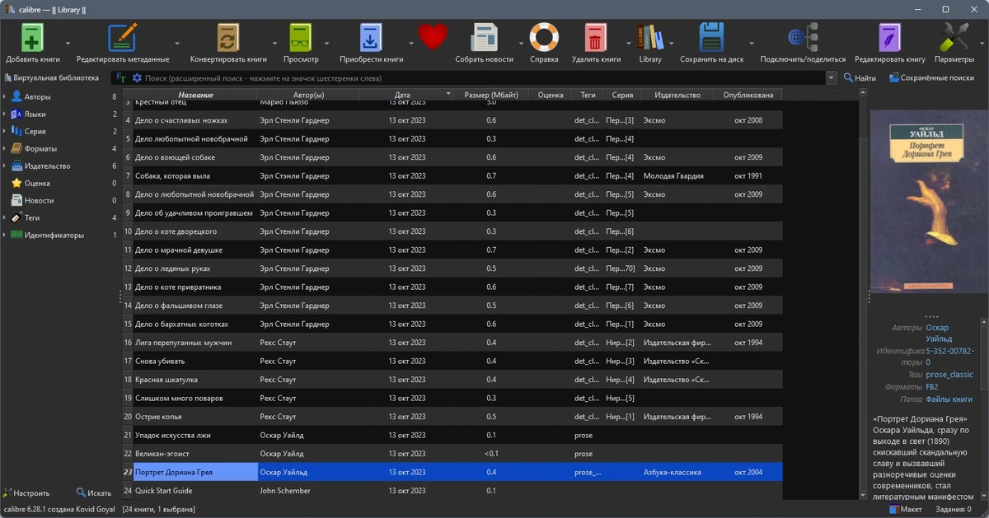
Task: Open the Оскар Уайльд author link
Action: pos(939,333)
